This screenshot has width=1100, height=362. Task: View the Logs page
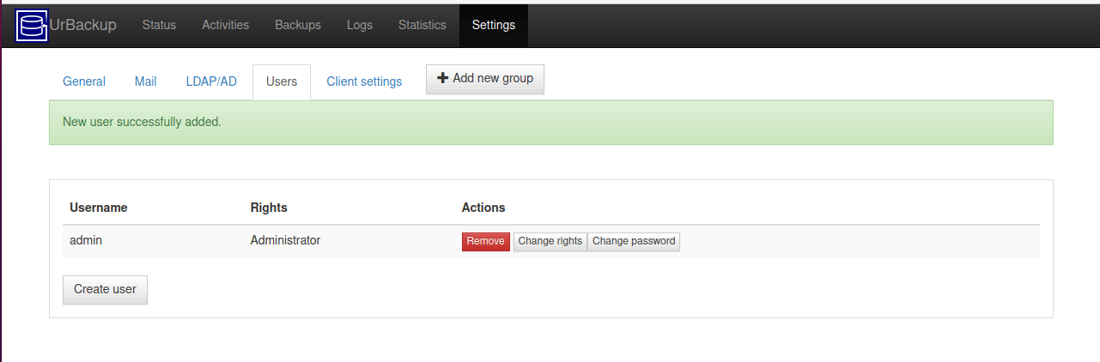coord(360,25)
